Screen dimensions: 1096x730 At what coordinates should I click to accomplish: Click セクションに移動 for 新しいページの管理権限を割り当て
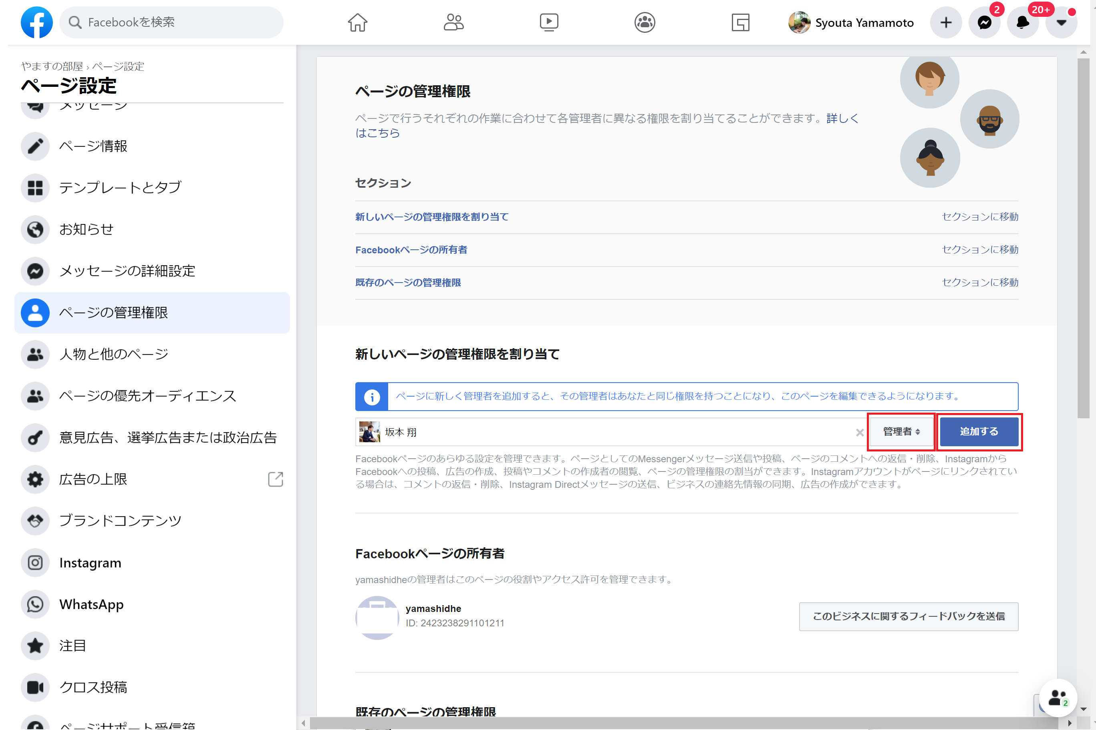[x=980, y=217]
